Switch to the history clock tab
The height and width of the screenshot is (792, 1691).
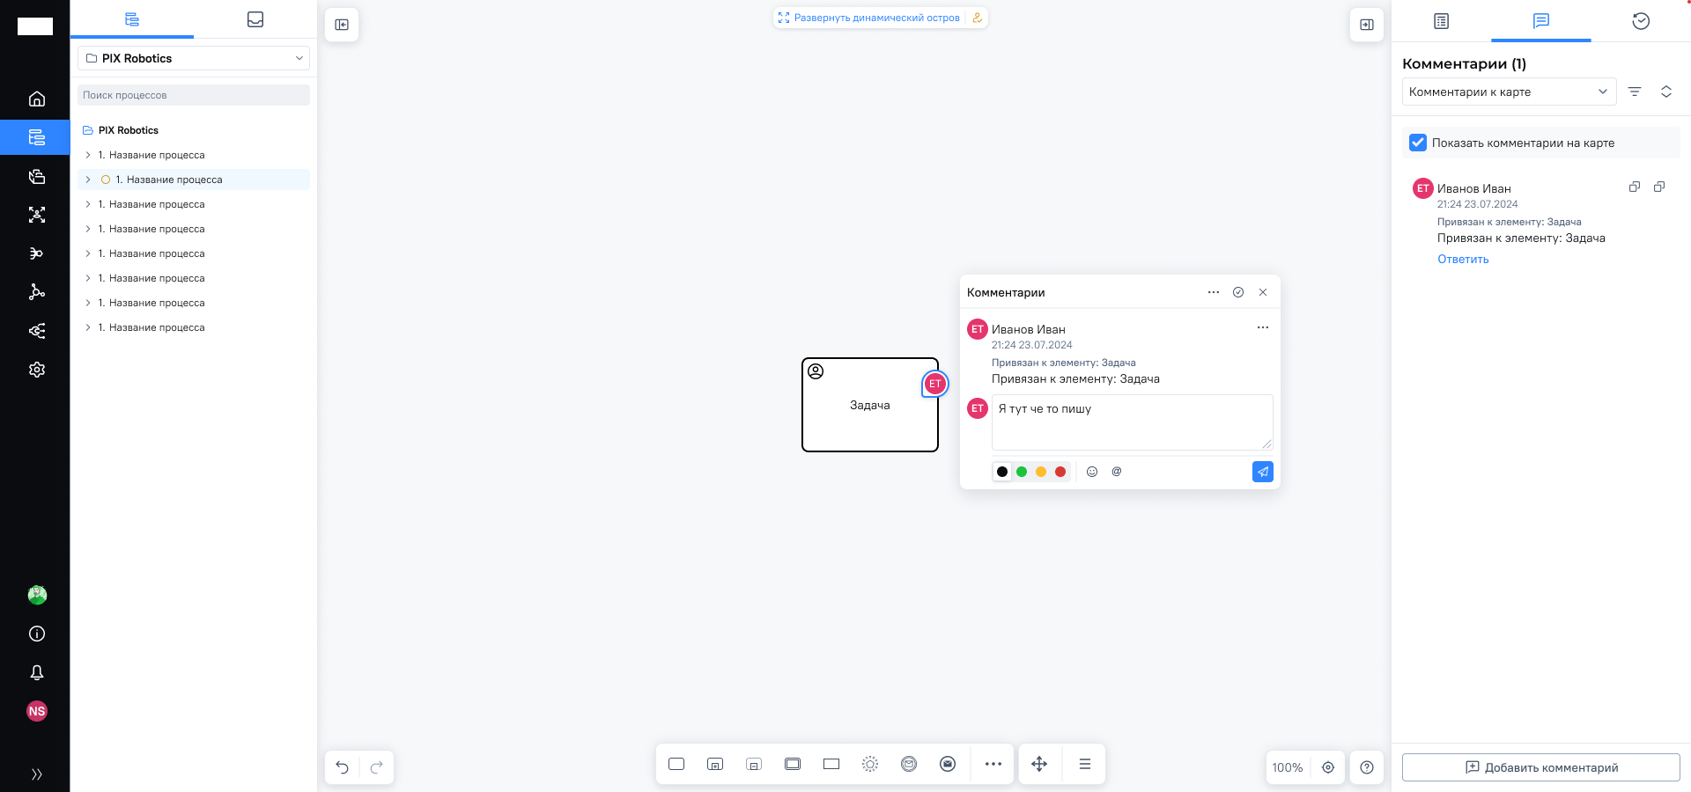pyautogui.click(x=1640, y=21)
